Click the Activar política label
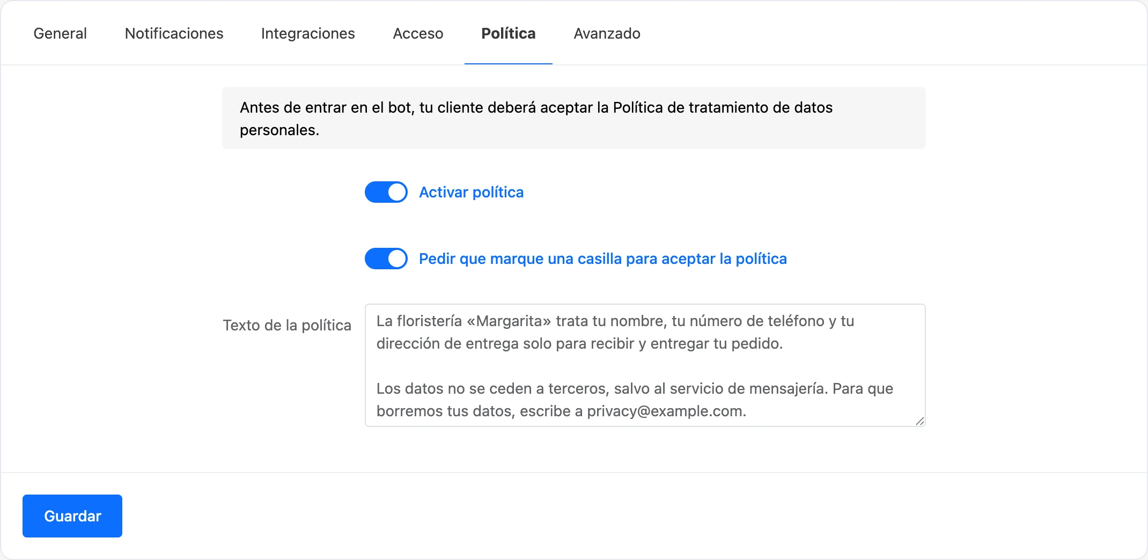Screen dimensions: 1148x560 coord(471,192)
